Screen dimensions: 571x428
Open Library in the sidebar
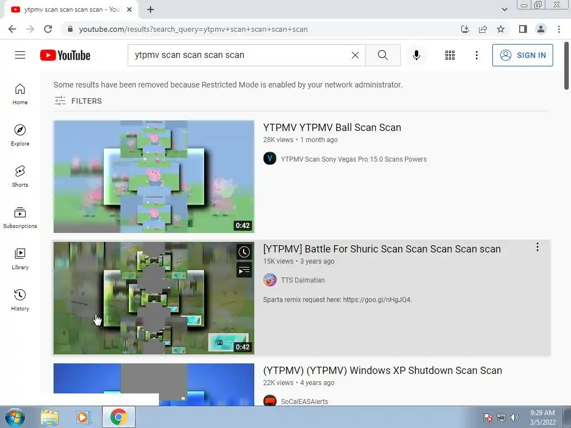pyautogui.click(x=20, y=259)
